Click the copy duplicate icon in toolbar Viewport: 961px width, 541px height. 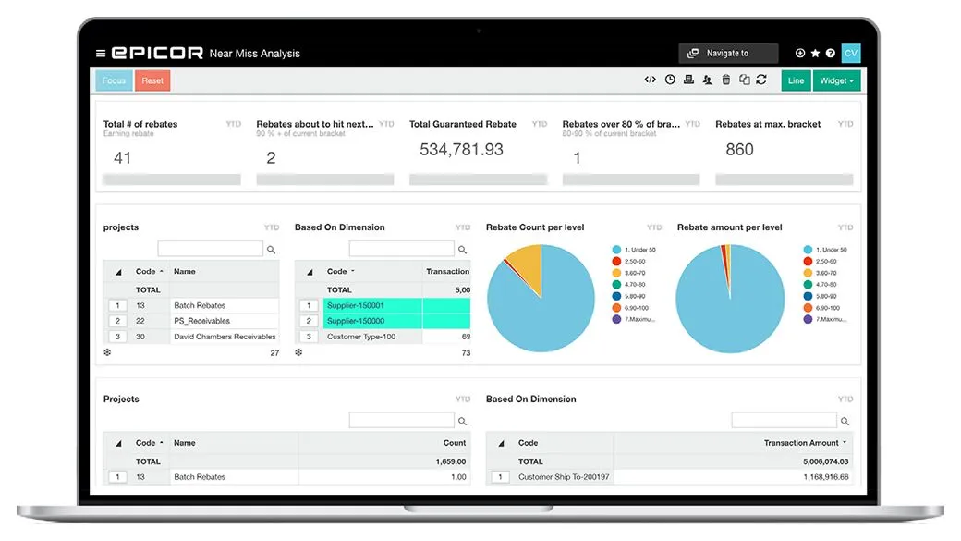click(744, 80)
